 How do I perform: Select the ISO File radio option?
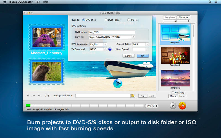(x=128, y=20)
